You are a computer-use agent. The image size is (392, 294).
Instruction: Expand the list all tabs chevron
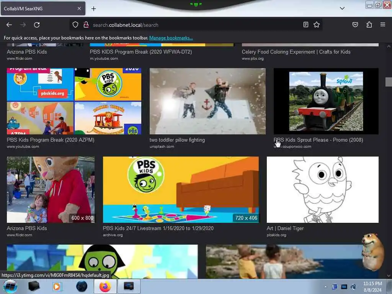pyautogui.click(x=342, y=8)
